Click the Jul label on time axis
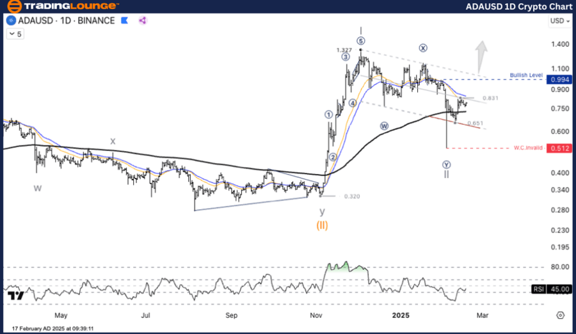The image size is (576, 334). click(146, 315)
